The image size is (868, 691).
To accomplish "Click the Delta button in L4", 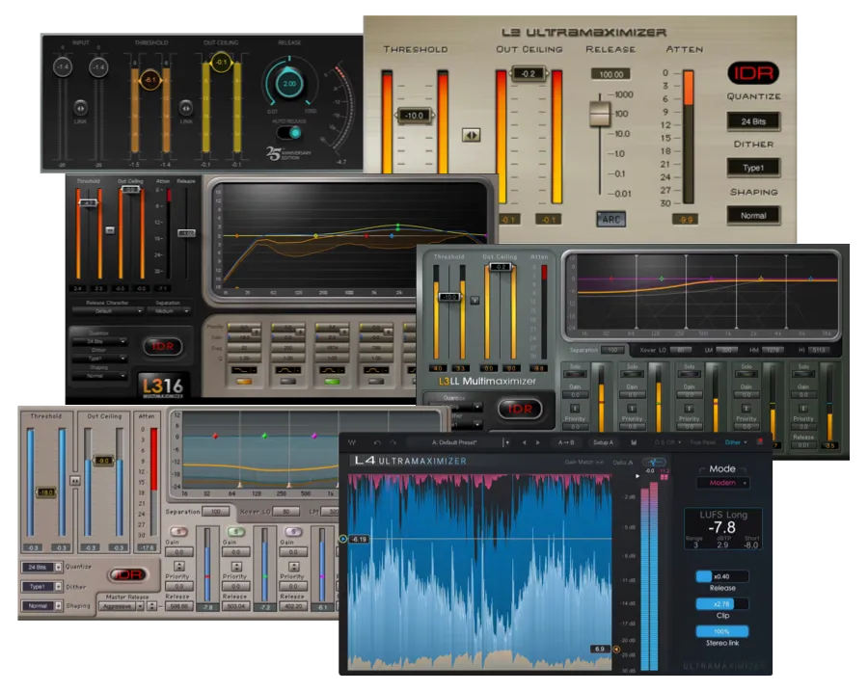I will (623, 462).
